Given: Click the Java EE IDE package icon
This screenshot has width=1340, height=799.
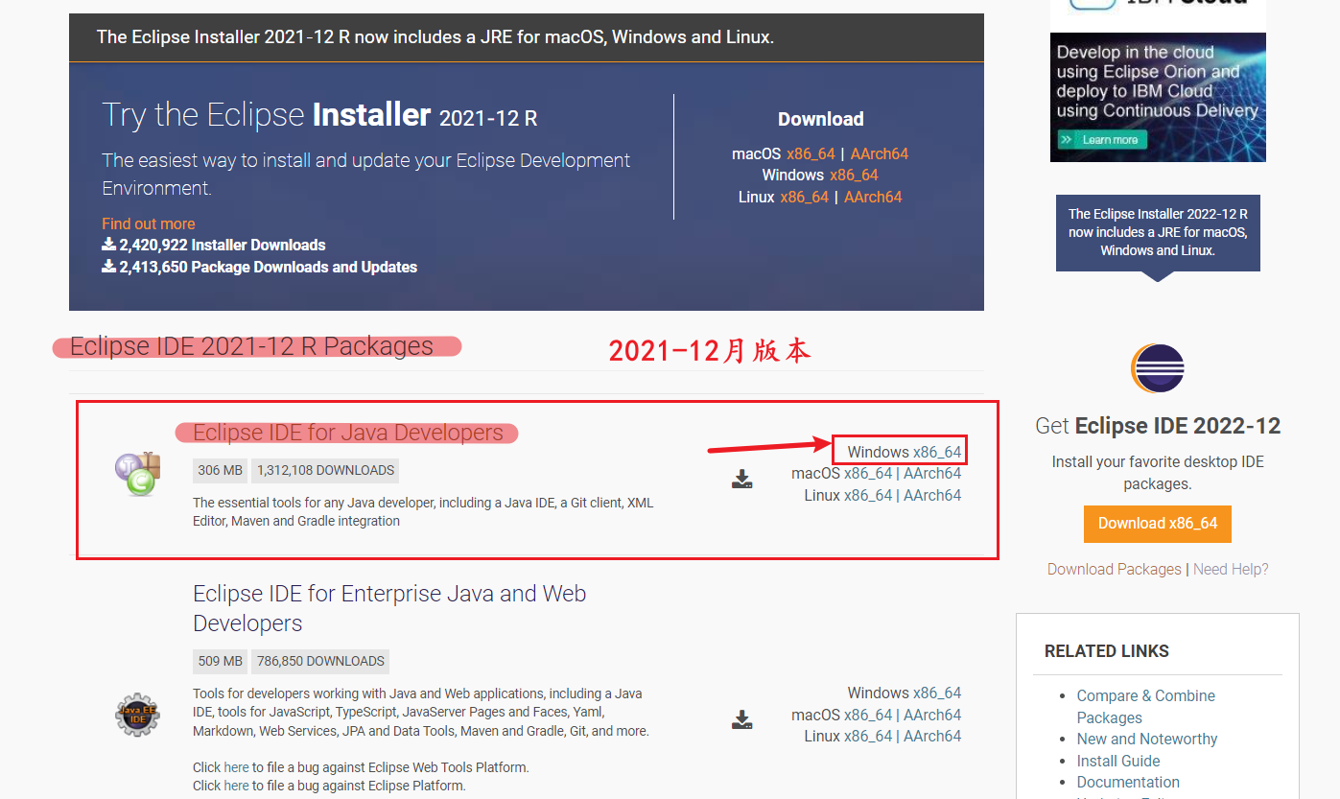Looking at the screenshot, I should pos(138,715).
